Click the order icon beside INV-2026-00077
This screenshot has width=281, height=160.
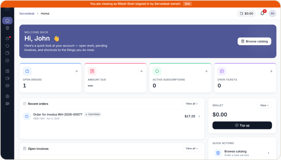[27, 116]
